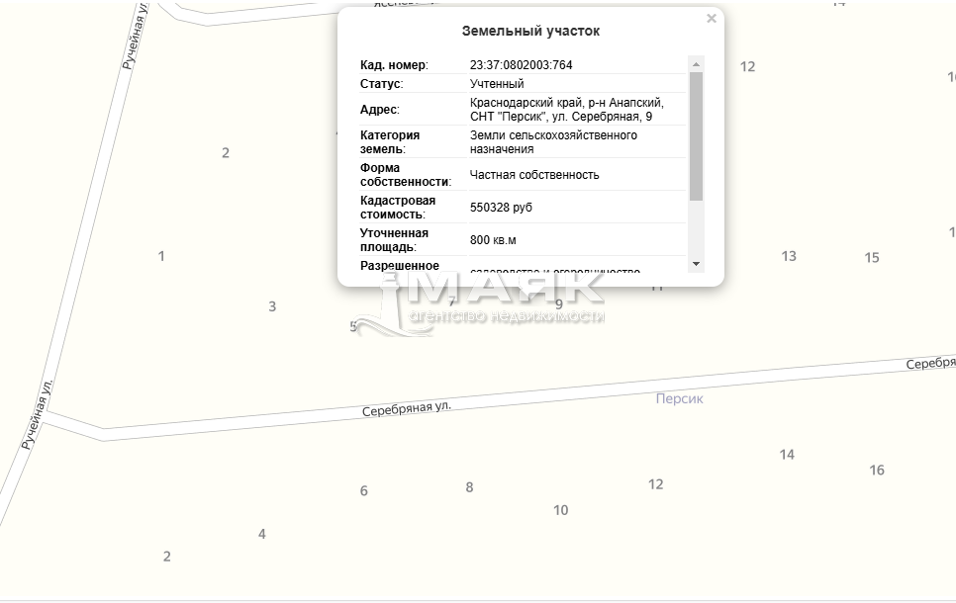Click house number 10 on the map
956x603 pixels.
pyautogui.click(x=560, y=510)
